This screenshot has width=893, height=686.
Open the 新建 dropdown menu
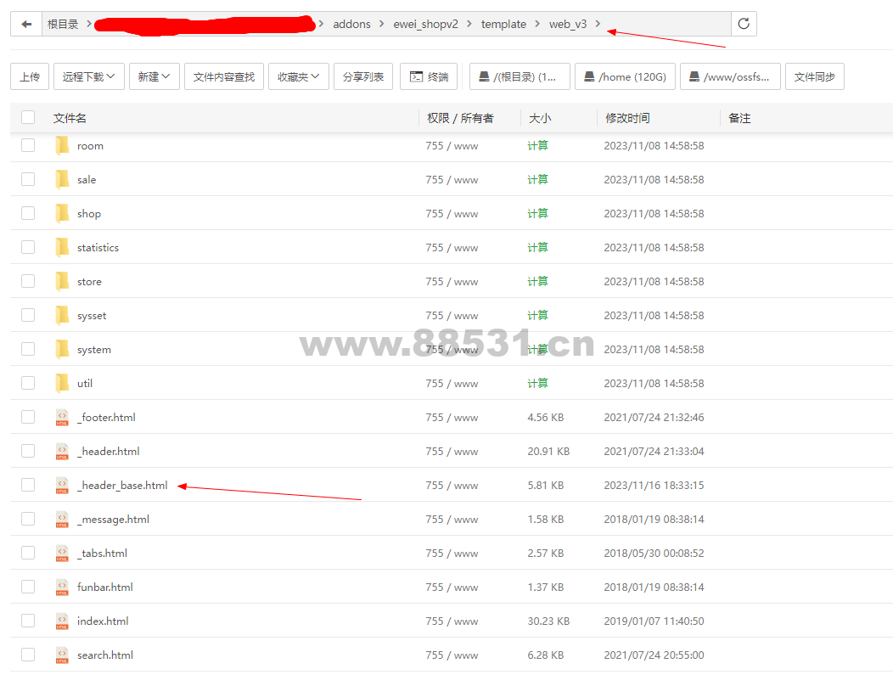pos(154,76)
